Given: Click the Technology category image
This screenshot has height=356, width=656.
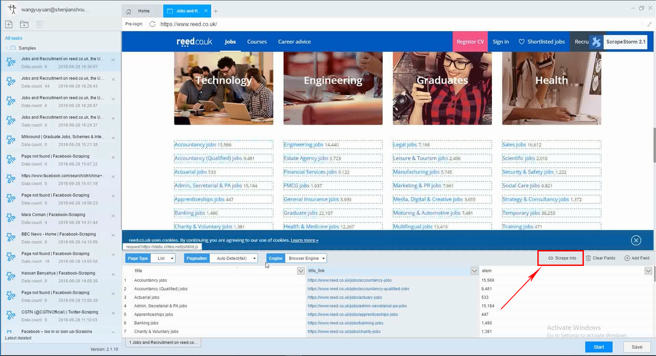Looking at the screenshot, I should tap(224, 88).
